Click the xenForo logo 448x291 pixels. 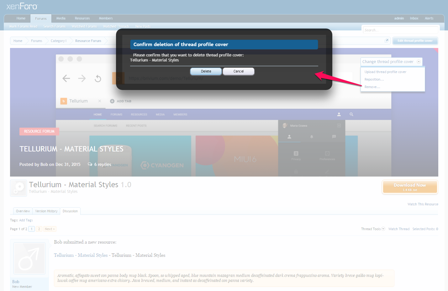click(22, 6)
